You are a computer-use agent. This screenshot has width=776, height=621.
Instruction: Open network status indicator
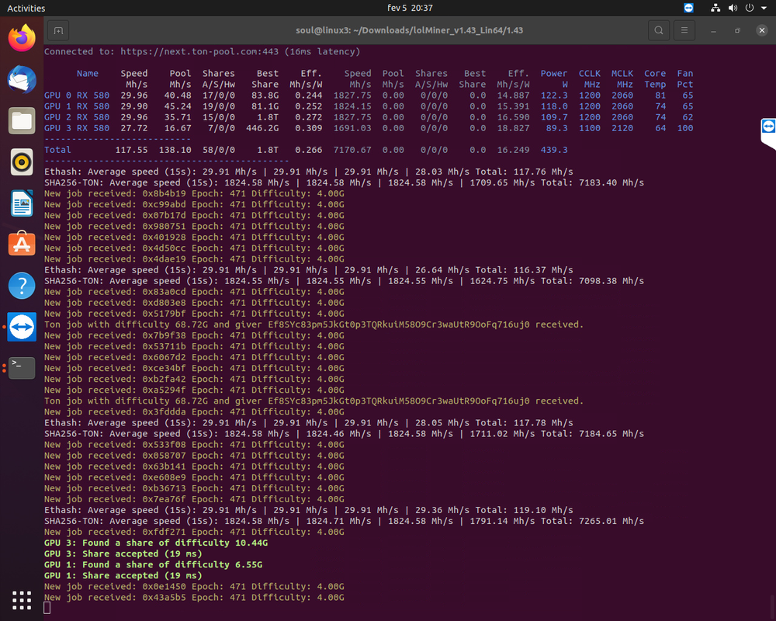coord(715,8)
